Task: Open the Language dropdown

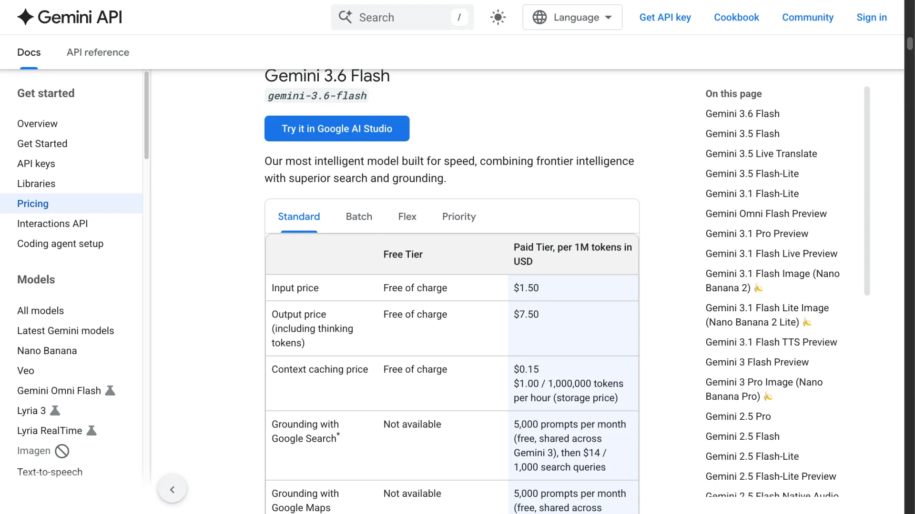Action: (572, 17)
